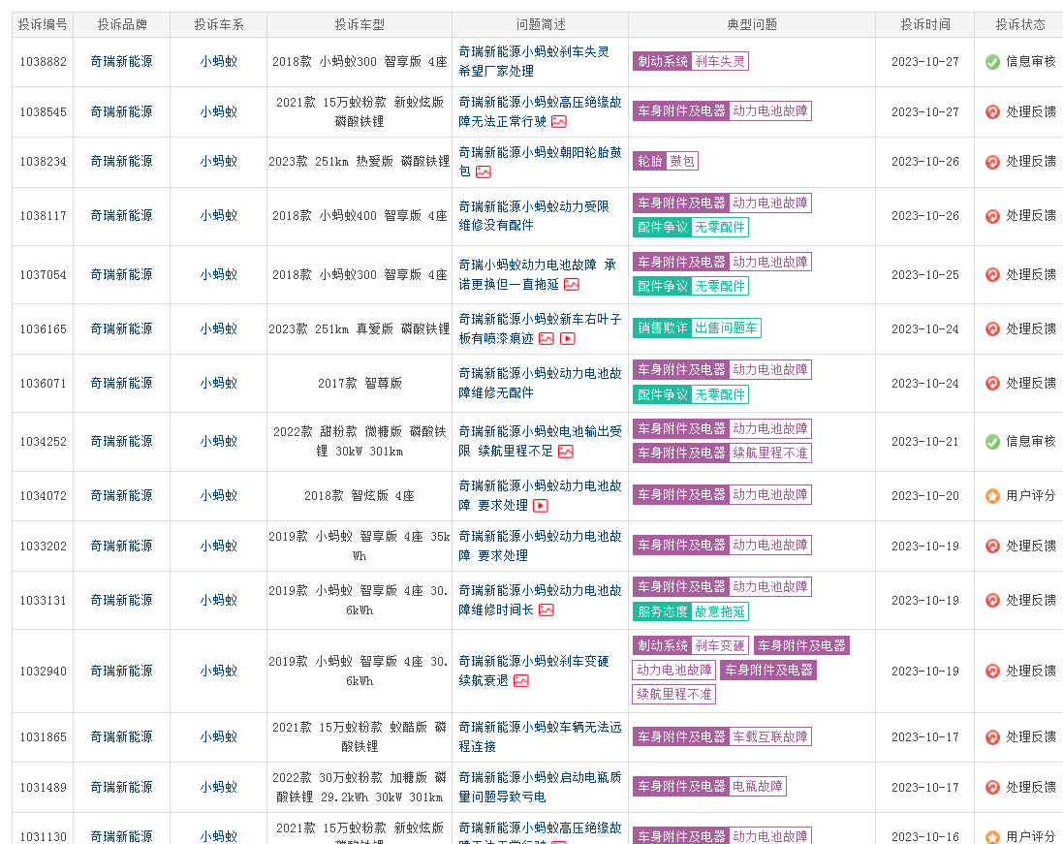The width and height of the screenshot is (1063, 844).
Task: Click the image icon in complaint 1037054's description
Action: (x=572, y=285)
